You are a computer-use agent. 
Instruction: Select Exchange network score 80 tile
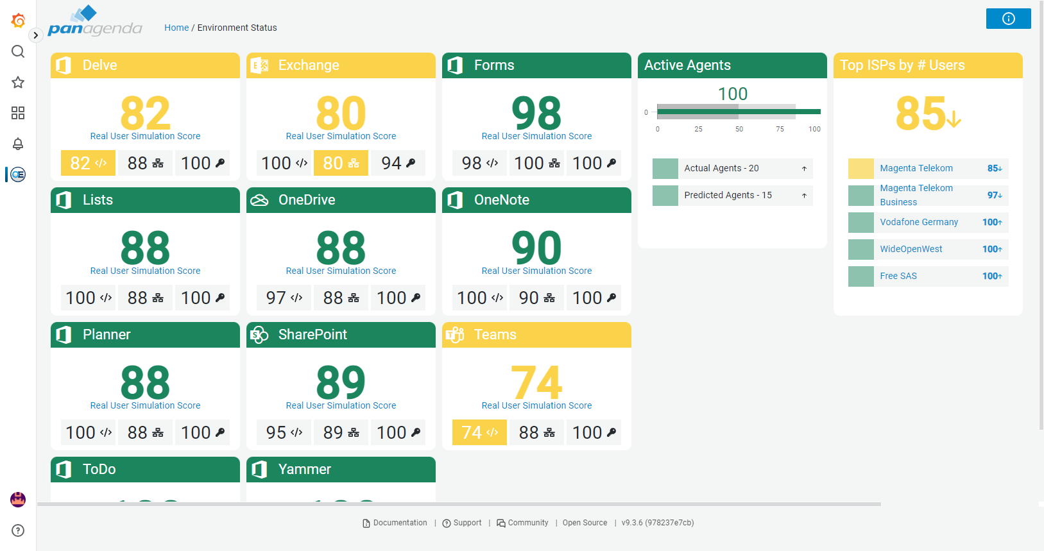coord(341,163)
